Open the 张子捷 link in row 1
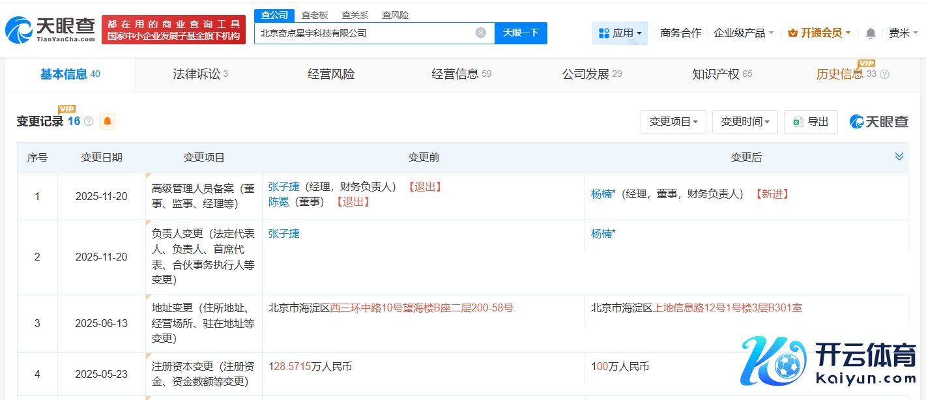 [283, 187]
